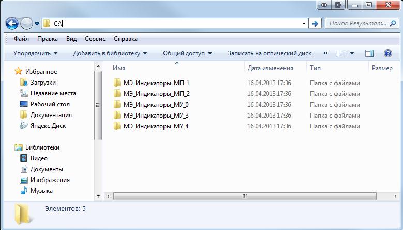Screen dimensions: 403x230
Task: Select МЭ_Индикаторы_МП_1 folder name
Action: point(156,83)
